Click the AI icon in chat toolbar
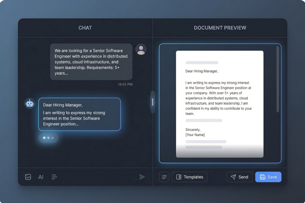This screenshot has width=305, height=203. [x=41, y=177]
